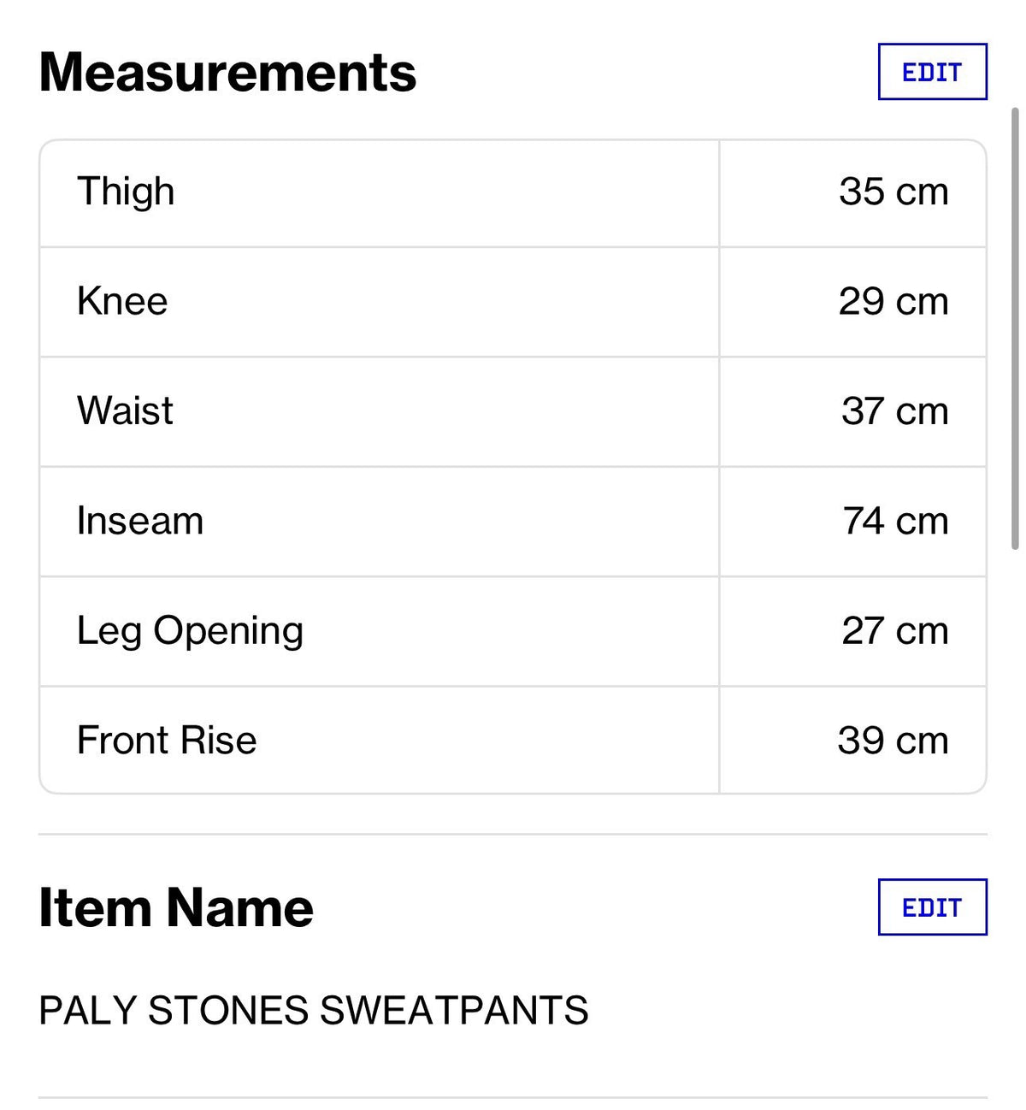The width and height of the screenshot is (1026, 1110).
Task: Select the Front Rise measurement label
Action: 167,740
